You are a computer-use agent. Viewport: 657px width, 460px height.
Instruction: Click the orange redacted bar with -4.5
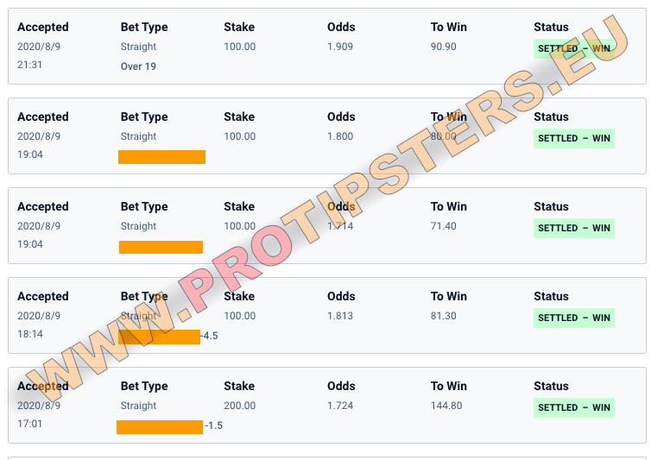pyautogui.click(x=159, y=337)
